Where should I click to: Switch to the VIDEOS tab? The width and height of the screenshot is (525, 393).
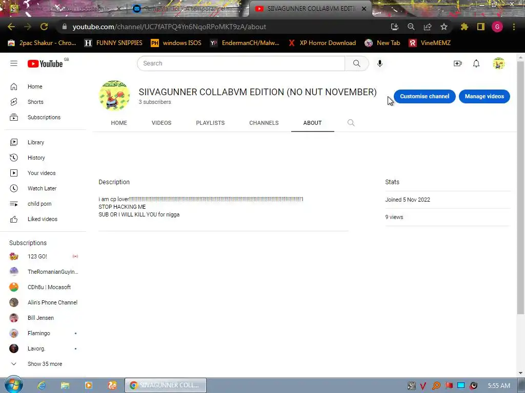pyautogui.click(x=161, y=123)
